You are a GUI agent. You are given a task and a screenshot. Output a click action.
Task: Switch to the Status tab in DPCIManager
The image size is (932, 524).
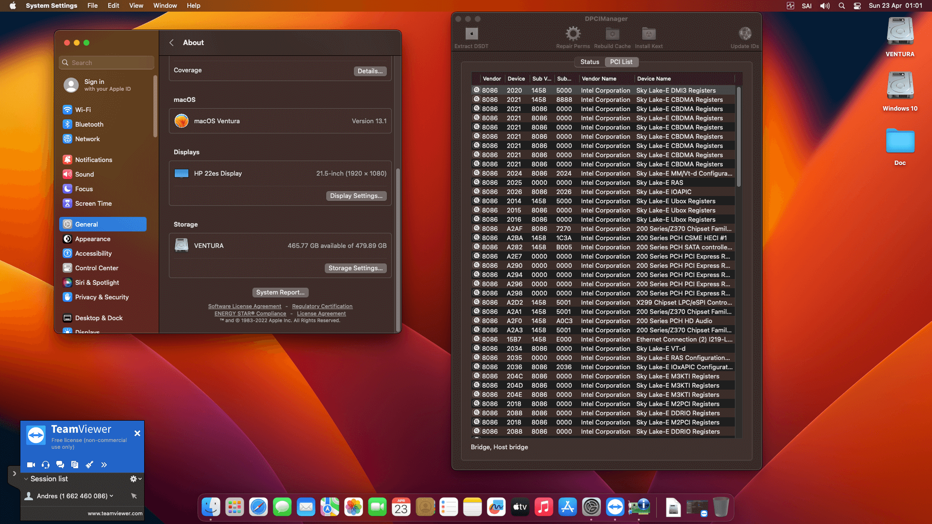(x=589, y=62)
